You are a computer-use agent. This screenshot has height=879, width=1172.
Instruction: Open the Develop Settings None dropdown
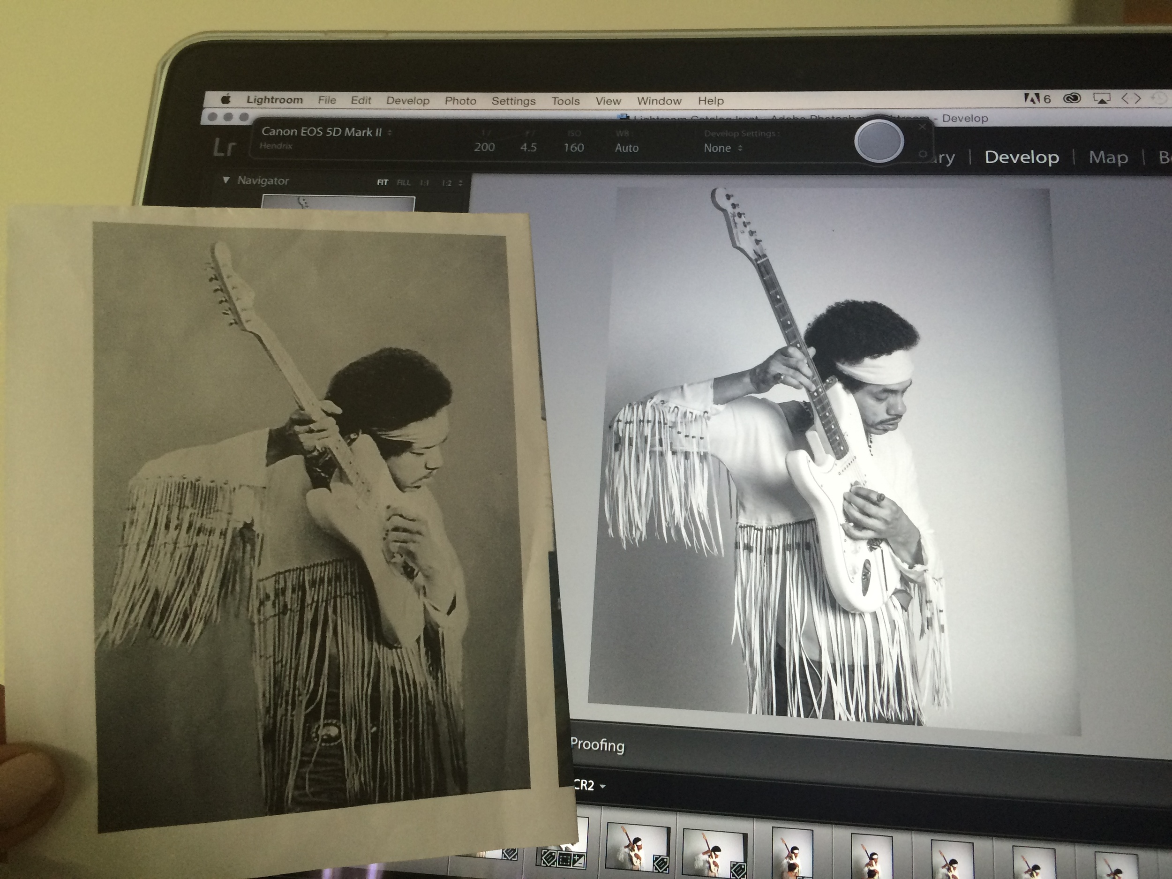[x=723, y=148]
